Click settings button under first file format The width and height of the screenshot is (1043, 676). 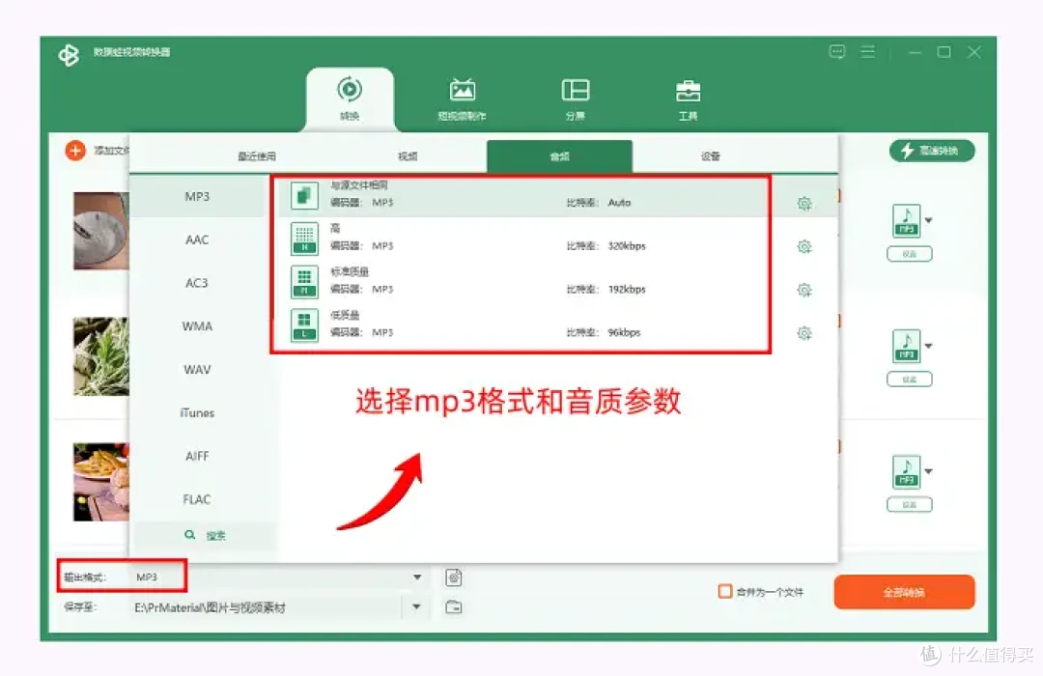(x=910, y=254)
